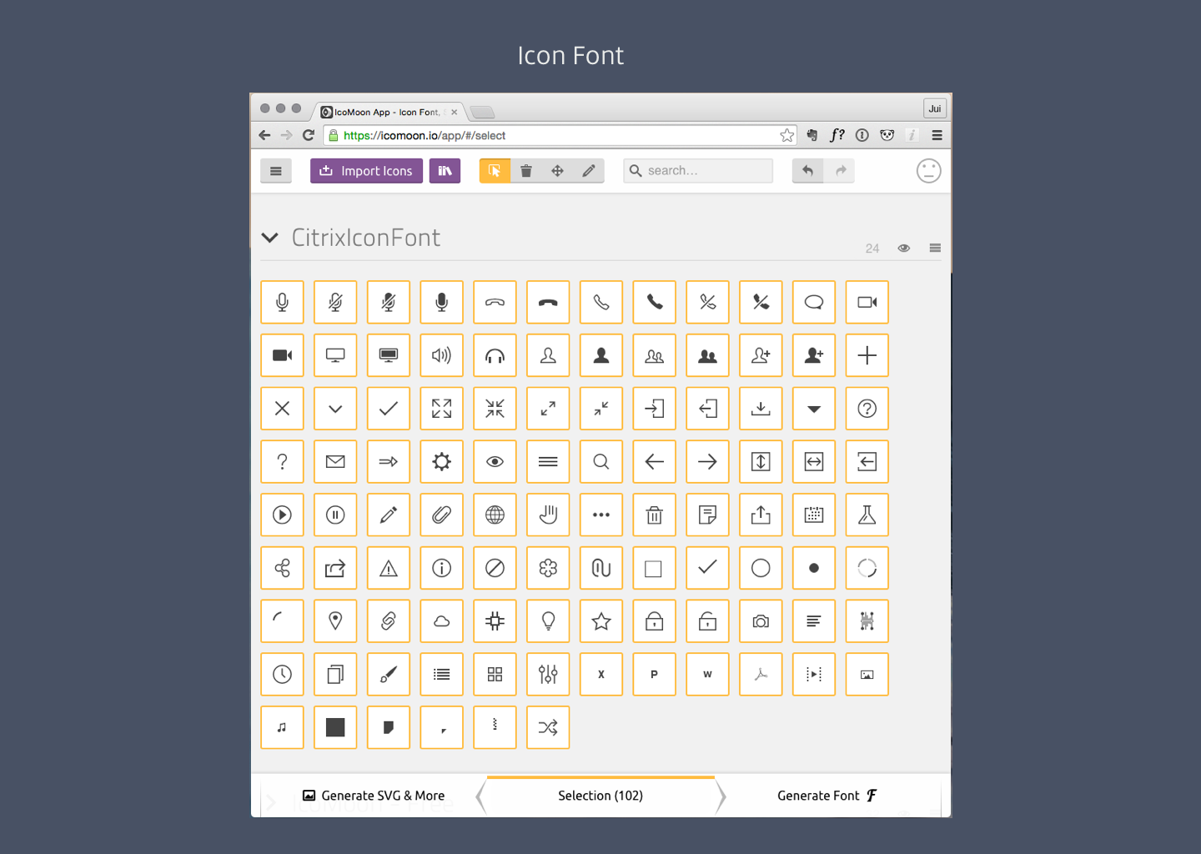Viewport: 1201px width, 854px height.
Task: Activate the Select mode tool
Action: 495,171
